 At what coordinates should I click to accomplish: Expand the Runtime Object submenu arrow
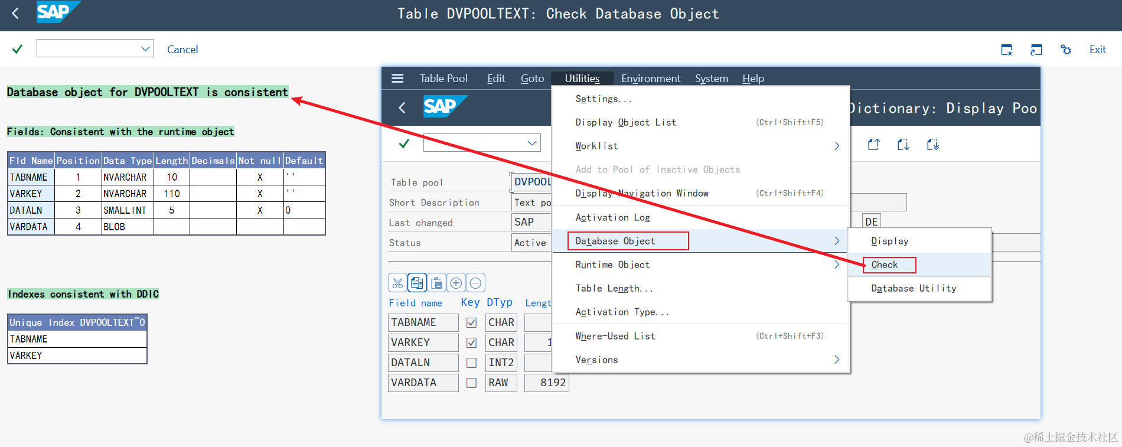point(837,265)
